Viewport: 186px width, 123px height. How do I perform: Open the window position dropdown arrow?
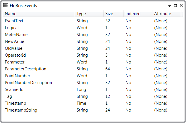pyautogui.click(x=170, y=6)
